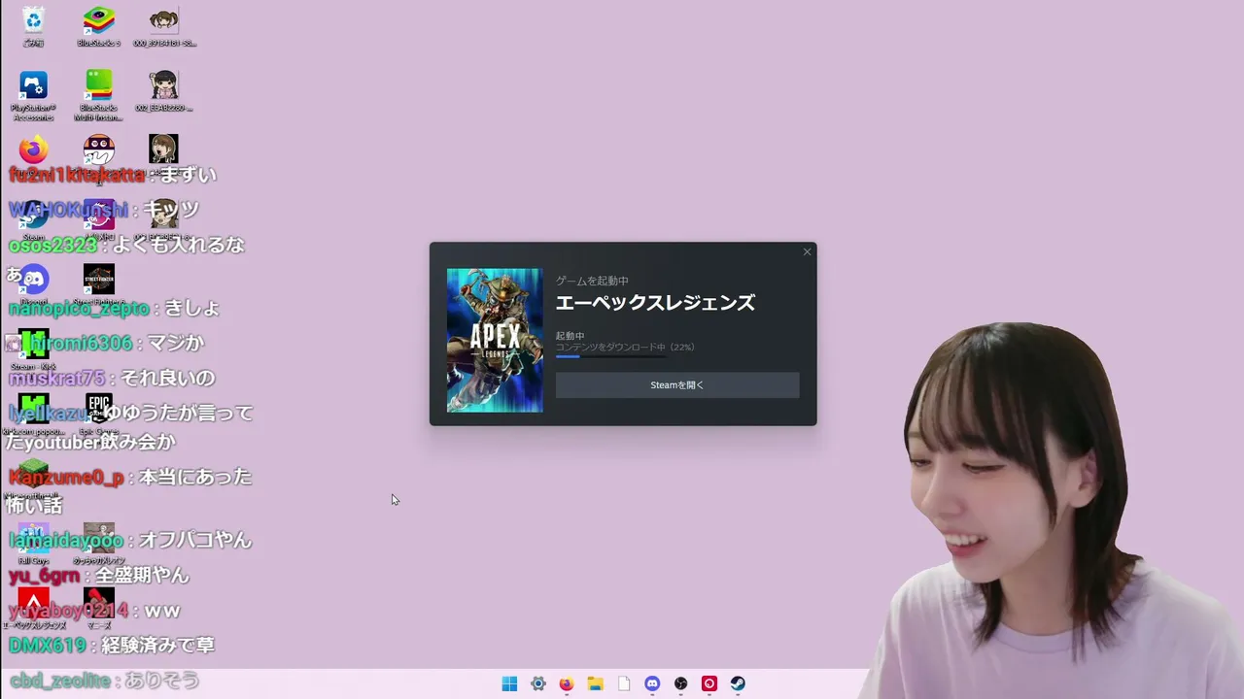Switch to Firefox in the taskbar

pos(567,683)
